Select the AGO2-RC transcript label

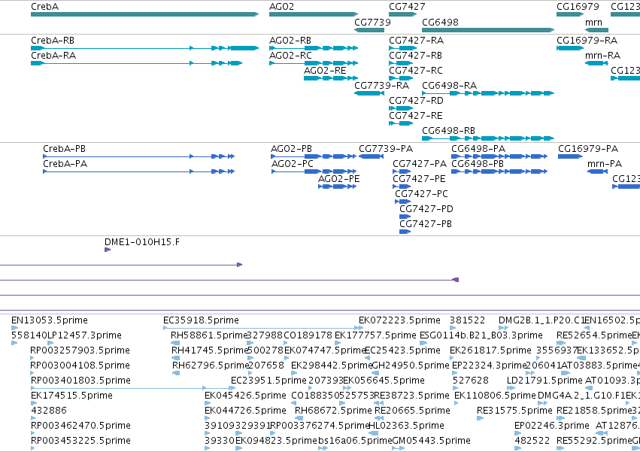290,56
